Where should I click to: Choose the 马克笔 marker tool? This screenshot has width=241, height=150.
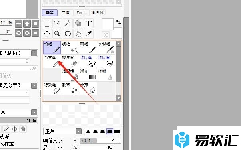click(x=52, y=61)
